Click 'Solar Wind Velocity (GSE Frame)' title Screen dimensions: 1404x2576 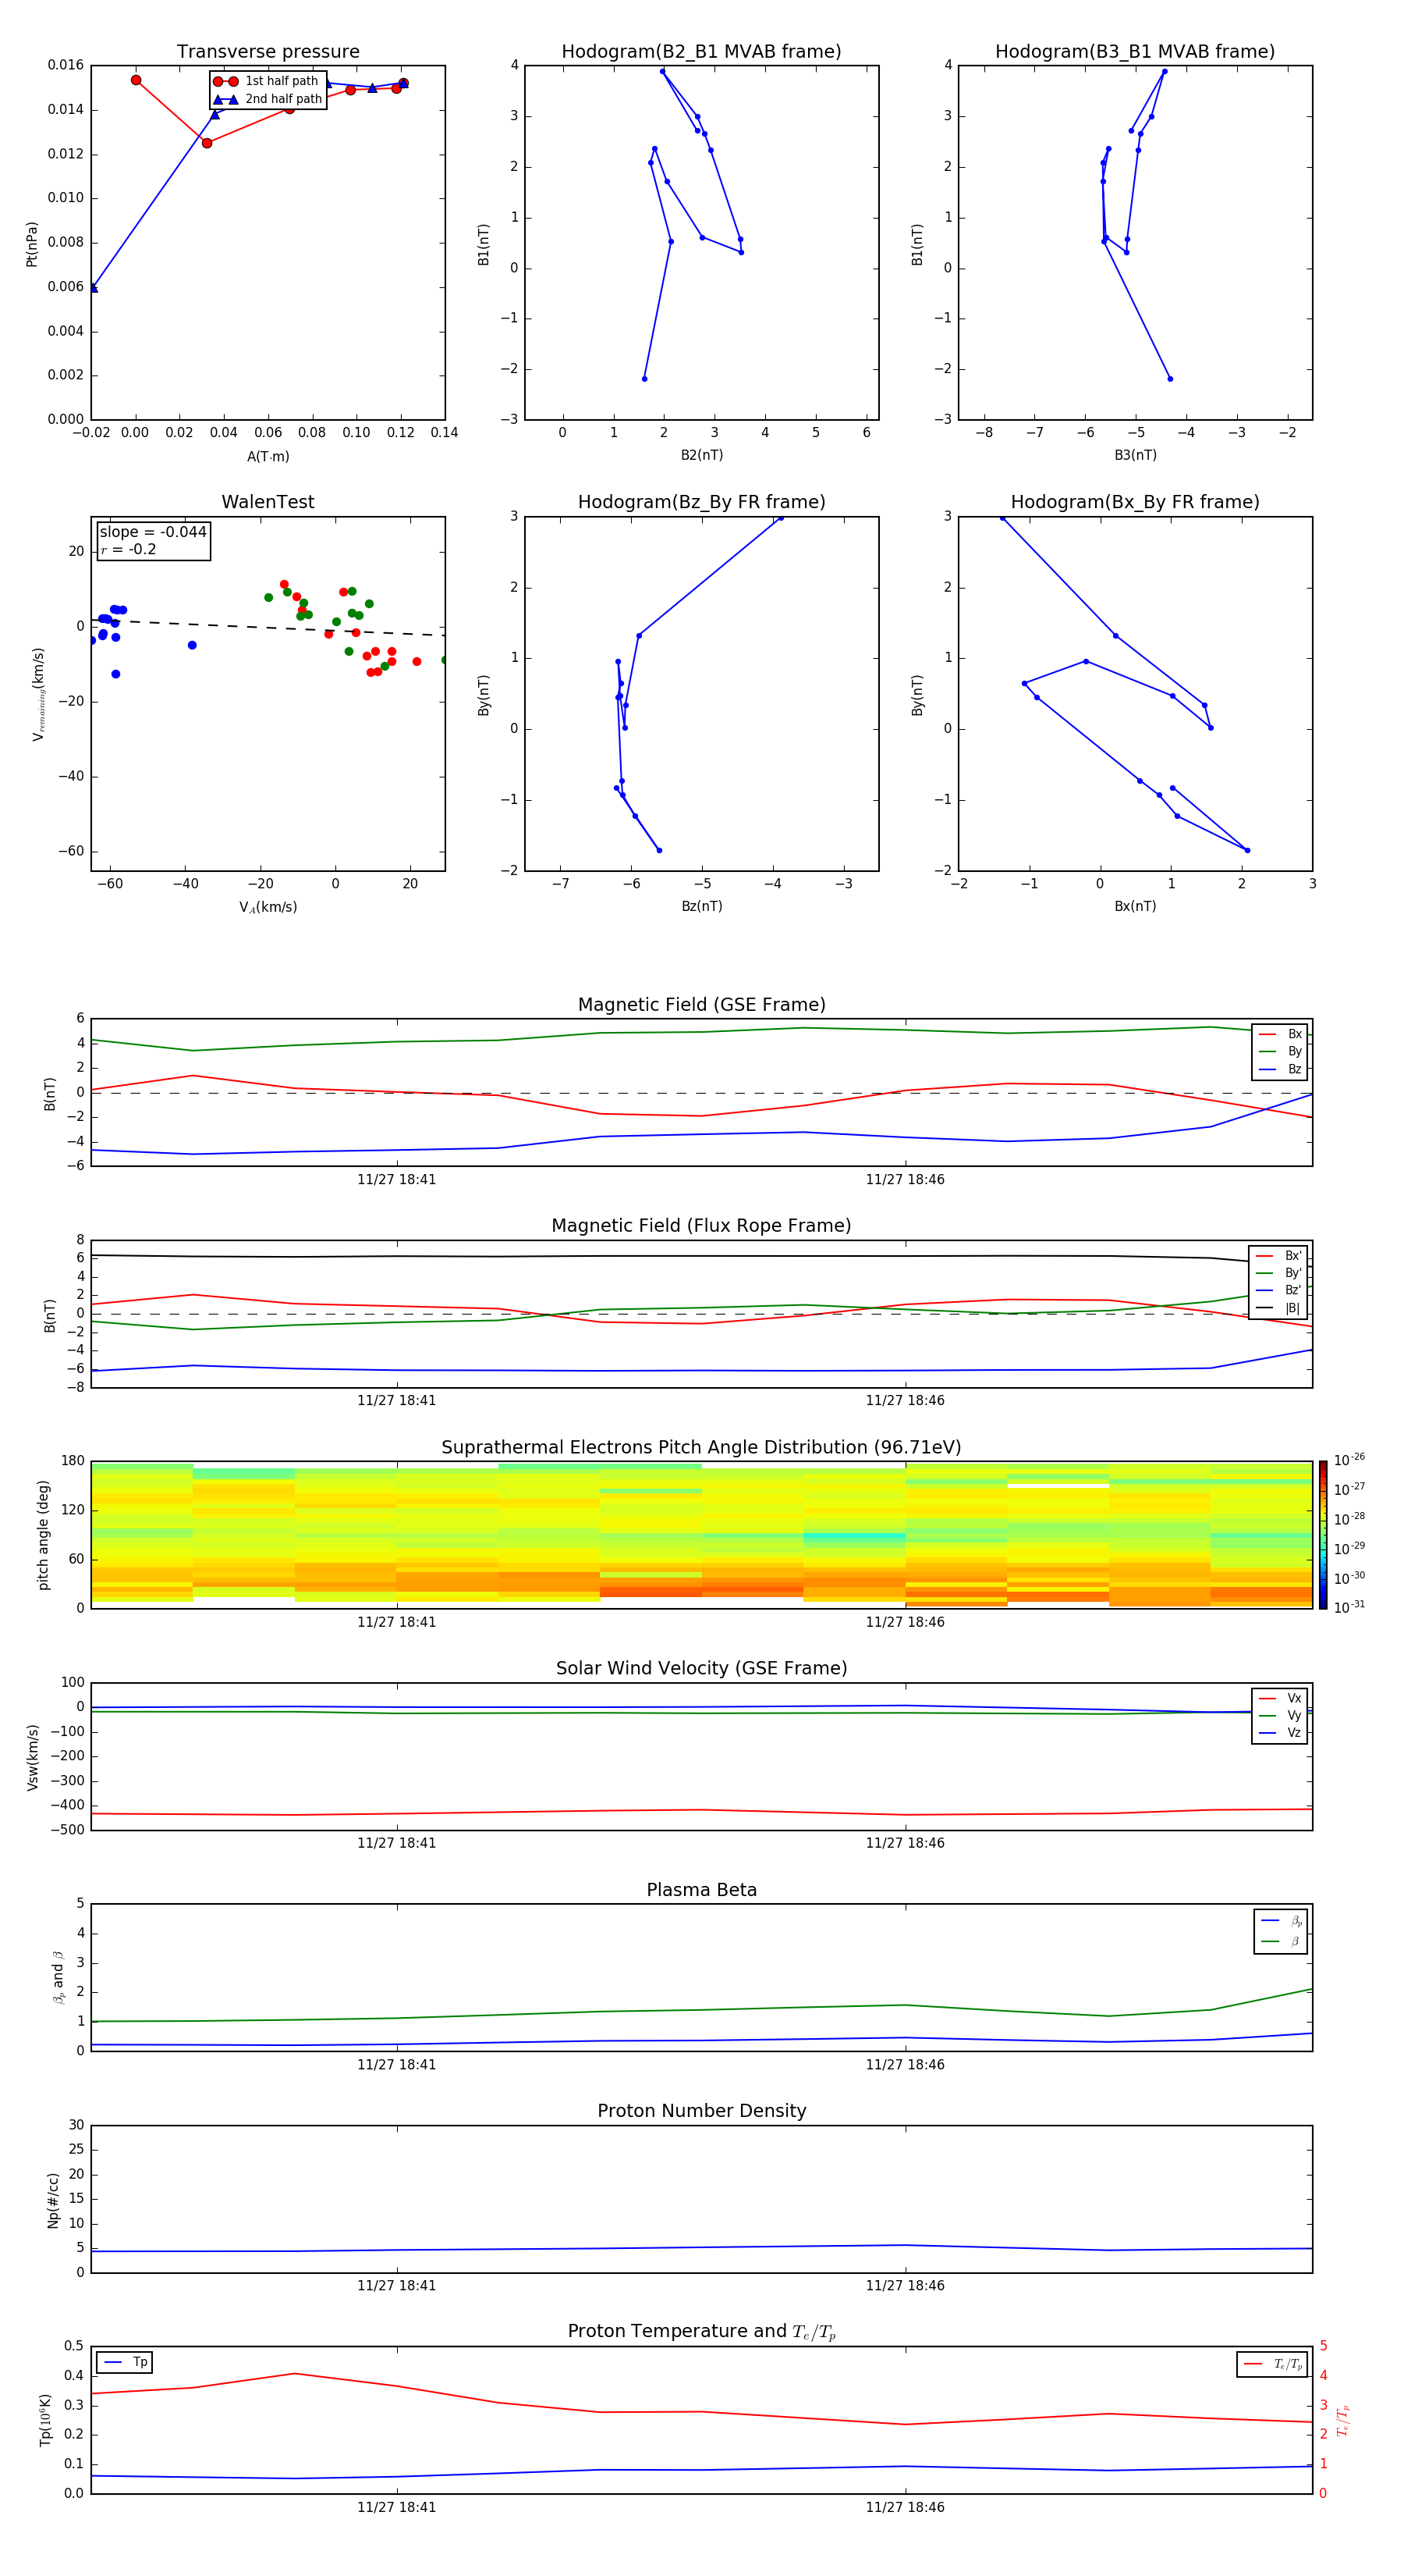pyautogui.click(x=701, y=1668)
